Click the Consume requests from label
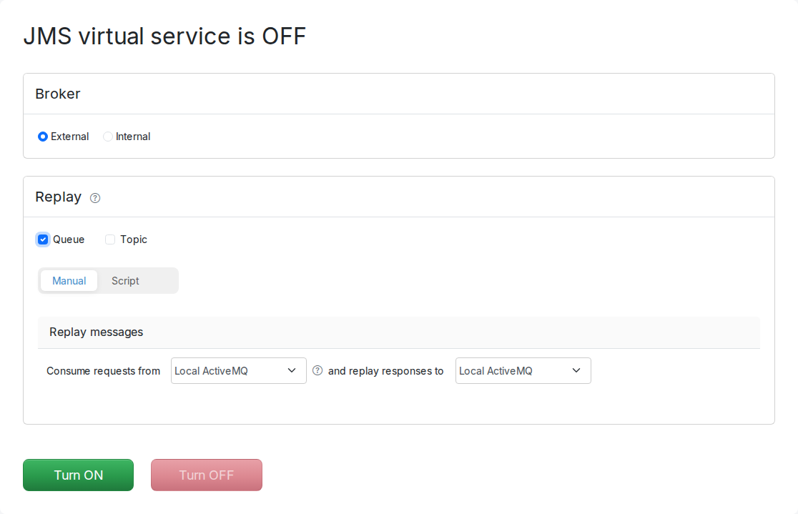798x514 pixels. 103,371
